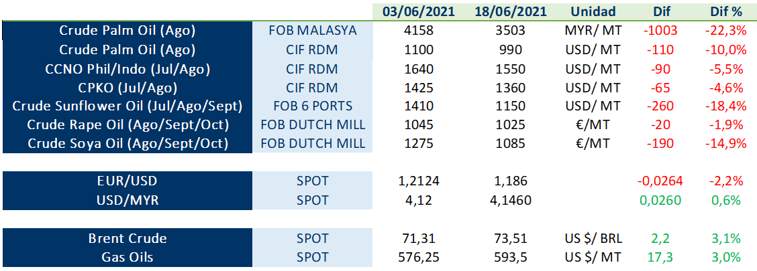Select the MYR/ MT unit cell
Image resolution: width=757 pixels, height=271 pixels.
point(593,31)
